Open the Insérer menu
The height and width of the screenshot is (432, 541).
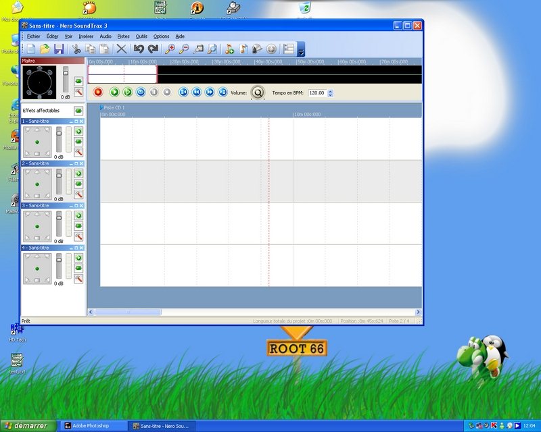[86, 36]
